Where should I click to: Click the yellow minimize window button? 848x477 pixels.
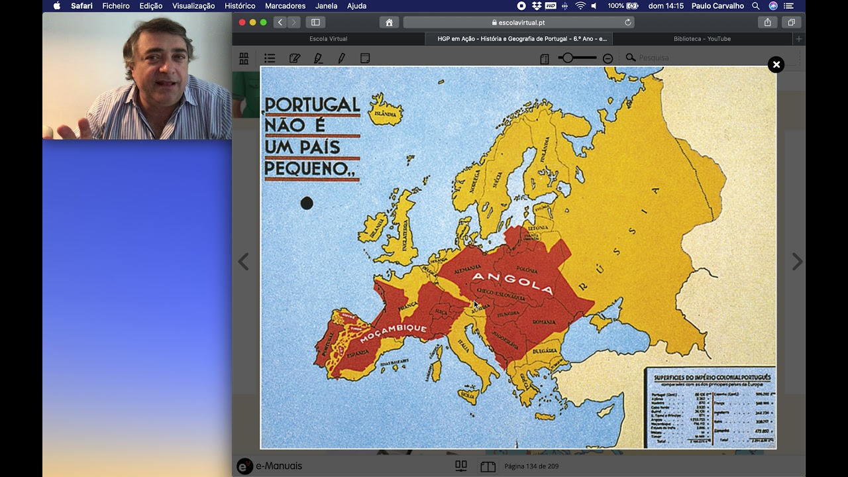252,23
